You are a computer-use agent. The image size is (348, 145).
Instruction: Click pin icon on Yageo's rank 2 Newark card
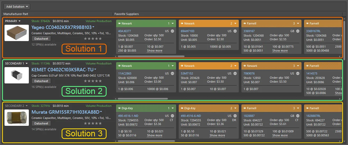click(182, 23)
